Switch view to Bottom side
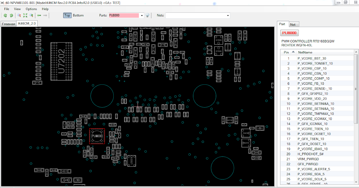 click(78, 15)
